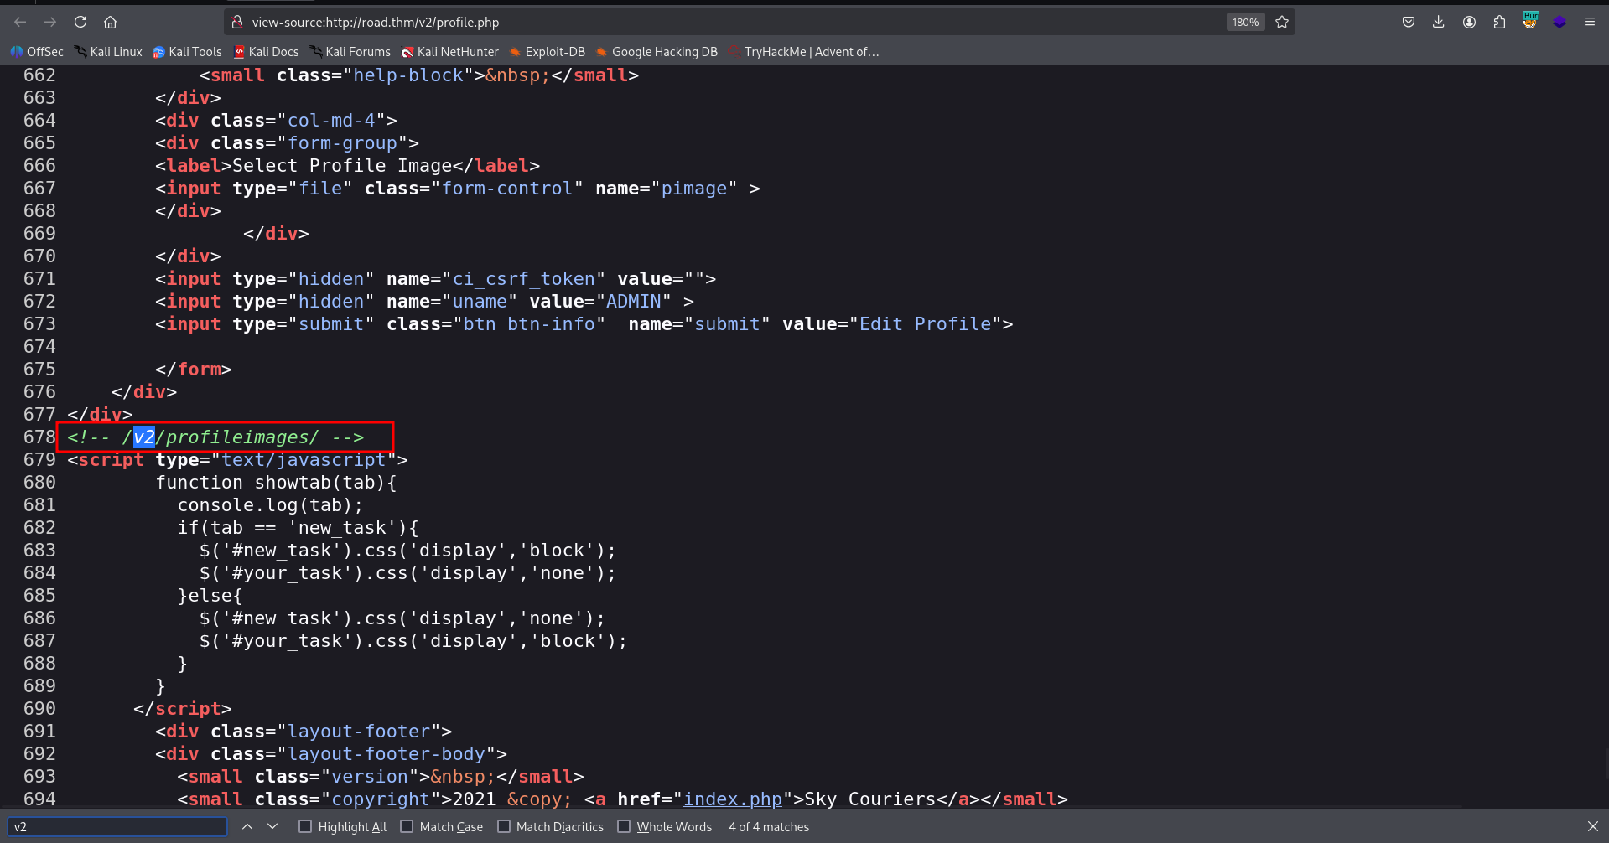View recent downloads

[x=1439, y=22]
